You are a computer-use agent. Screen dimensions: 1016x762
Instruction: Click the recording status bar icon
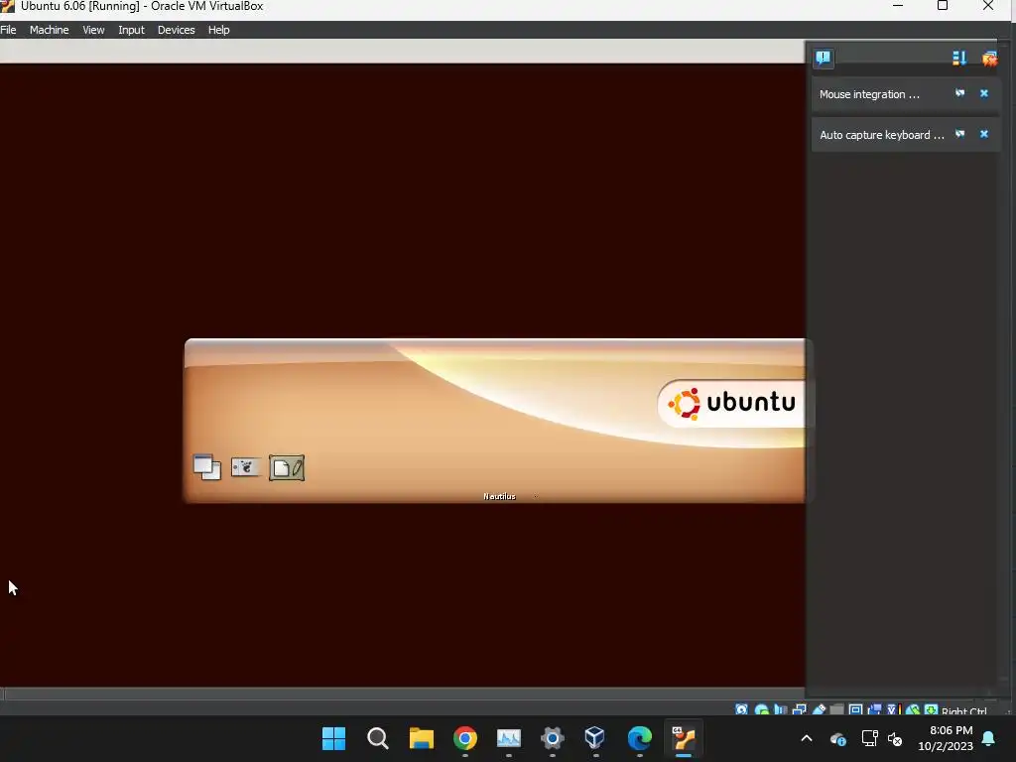pyautogui.click(x=874, y=710)
